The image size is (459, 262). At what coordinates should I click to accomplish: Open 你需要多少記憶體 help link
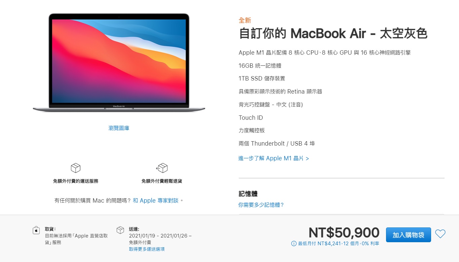[261, 205]
